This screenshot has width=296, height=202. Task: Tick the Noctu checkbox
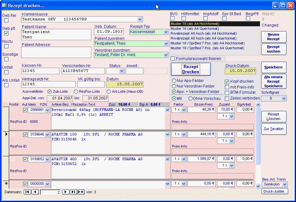tap(6, 46)
